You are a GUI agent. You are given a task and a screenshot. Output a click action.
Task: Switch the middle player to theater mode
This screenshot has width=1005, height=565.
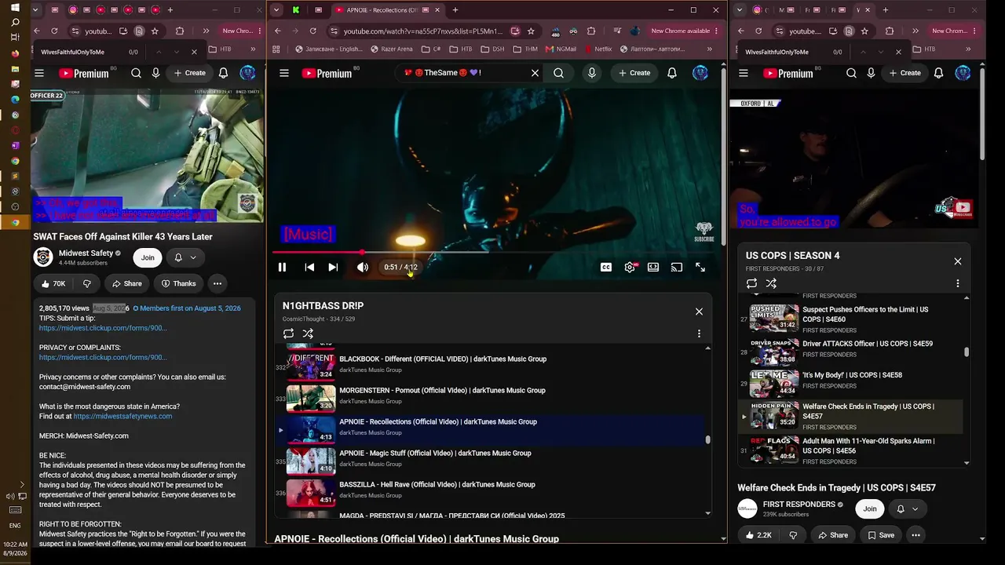pyautogui.click(x=653, y=268)
